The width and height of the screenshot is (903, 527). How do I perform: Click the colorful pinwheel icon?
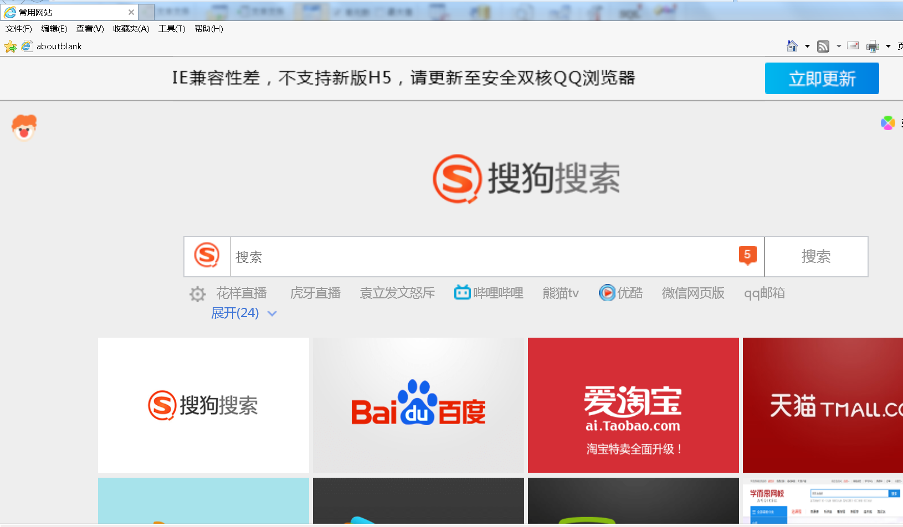pos(888,123)
